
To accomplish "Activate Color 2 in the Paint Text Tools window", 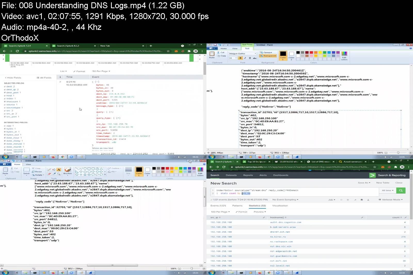I will point(291,55).
